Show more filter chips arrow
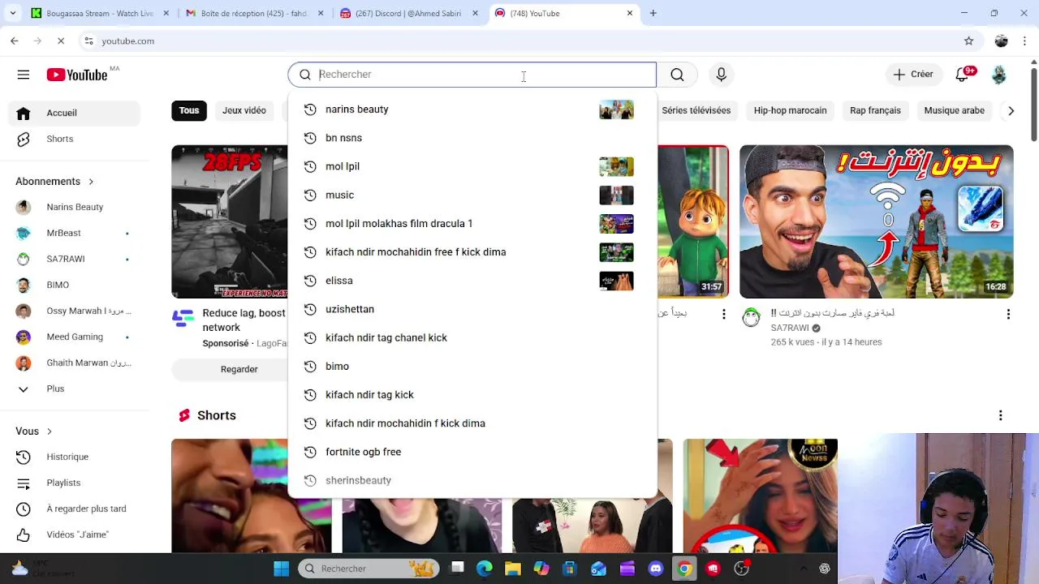Screen dimensions: 1039x584 [1011, 110]
